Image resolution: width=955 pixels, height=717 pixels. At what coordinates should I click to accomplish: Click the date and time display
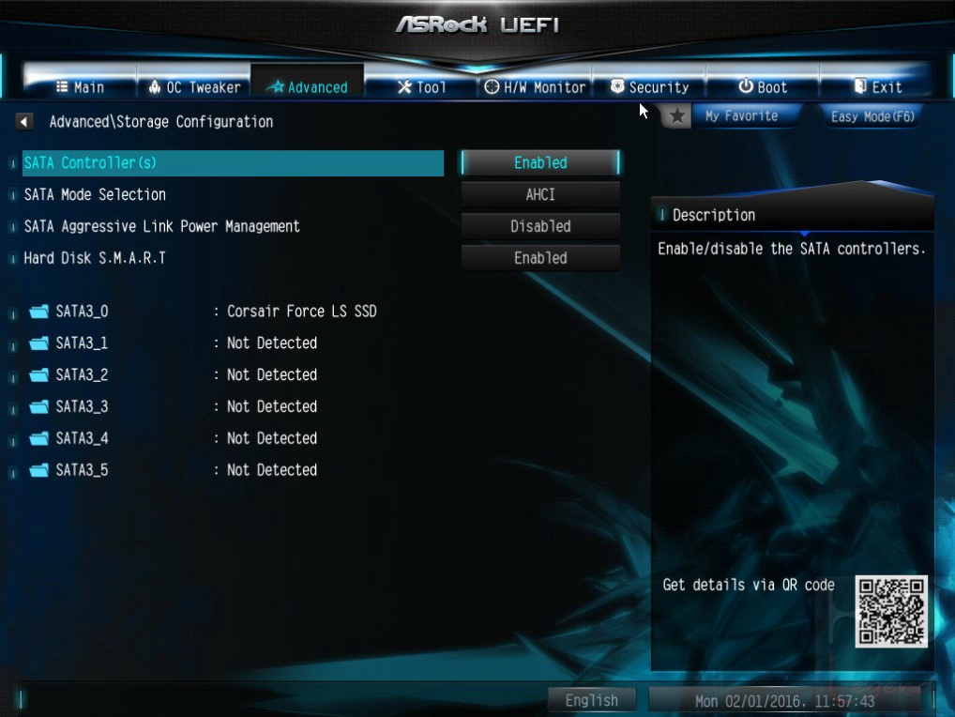point(785,700)
